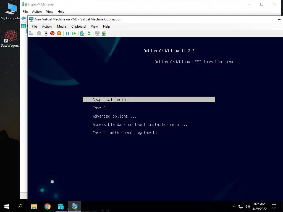Viewport: 283px width, 212px height.
Task: Pause the virtual machine
Action: click(x=67, y=33)
